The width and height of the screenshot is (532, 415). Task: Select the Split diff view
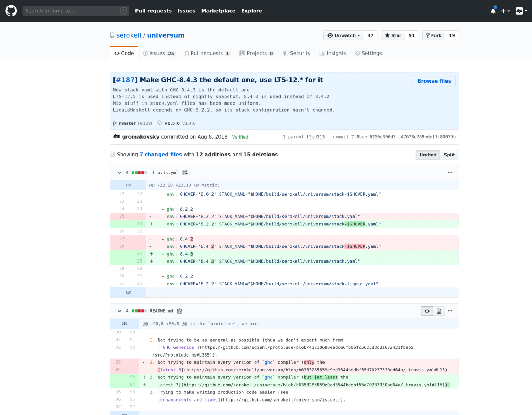pyautogui.click(x=449, y=155)
